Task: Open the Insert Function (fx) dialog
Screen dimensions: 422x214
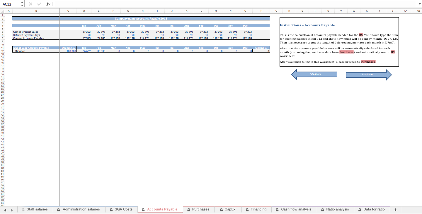Action: pyautogui.click(x=48, y=4)
